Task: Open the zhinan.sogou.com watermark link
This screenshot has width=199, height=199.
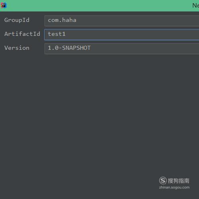Action: pyautogui.click(x=174, y=187)
